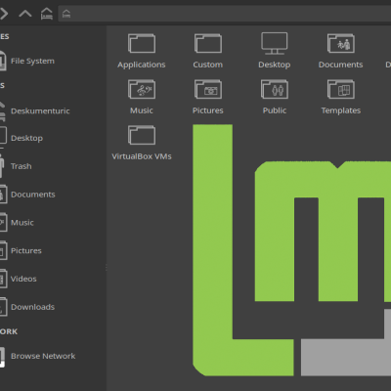Screen dimensions: 391x391
Task: Click the forward navigation arrow
Action: point(4,14)
